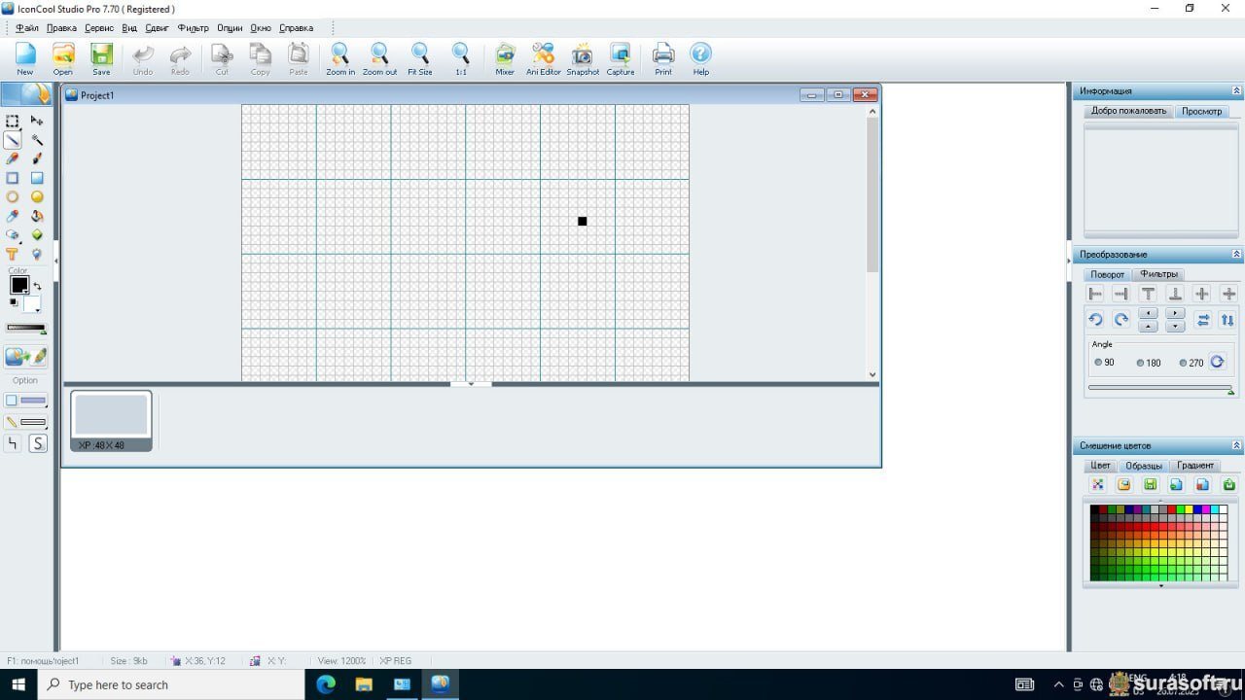Apply custom angle rotation button

tap(1217, 362)
